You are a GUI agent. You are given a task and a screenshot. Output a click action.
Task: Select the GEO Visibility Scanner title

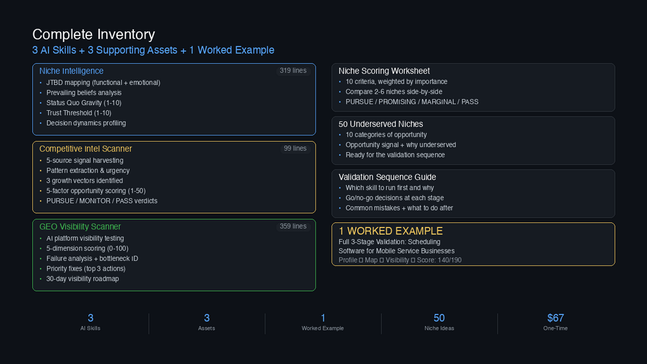(x=80, y=227)
